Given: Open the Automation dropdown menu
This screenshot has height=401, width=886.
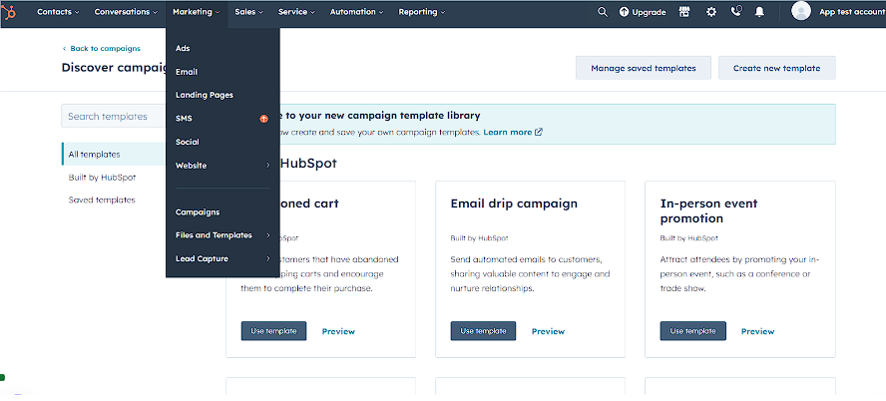Looking at the screenshot, I should tap(356, 12).
